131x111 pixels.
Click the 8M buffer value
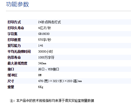pyautogui.click(x=40, y=75)
